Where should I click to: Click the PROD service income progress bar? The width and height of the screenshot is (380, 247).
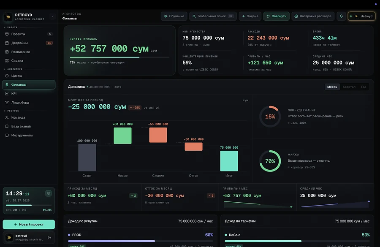(140, 241)
